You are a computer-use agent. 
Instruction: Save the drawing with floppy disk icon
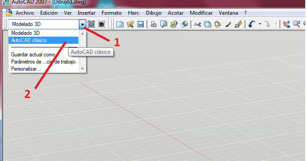(141, 24)
